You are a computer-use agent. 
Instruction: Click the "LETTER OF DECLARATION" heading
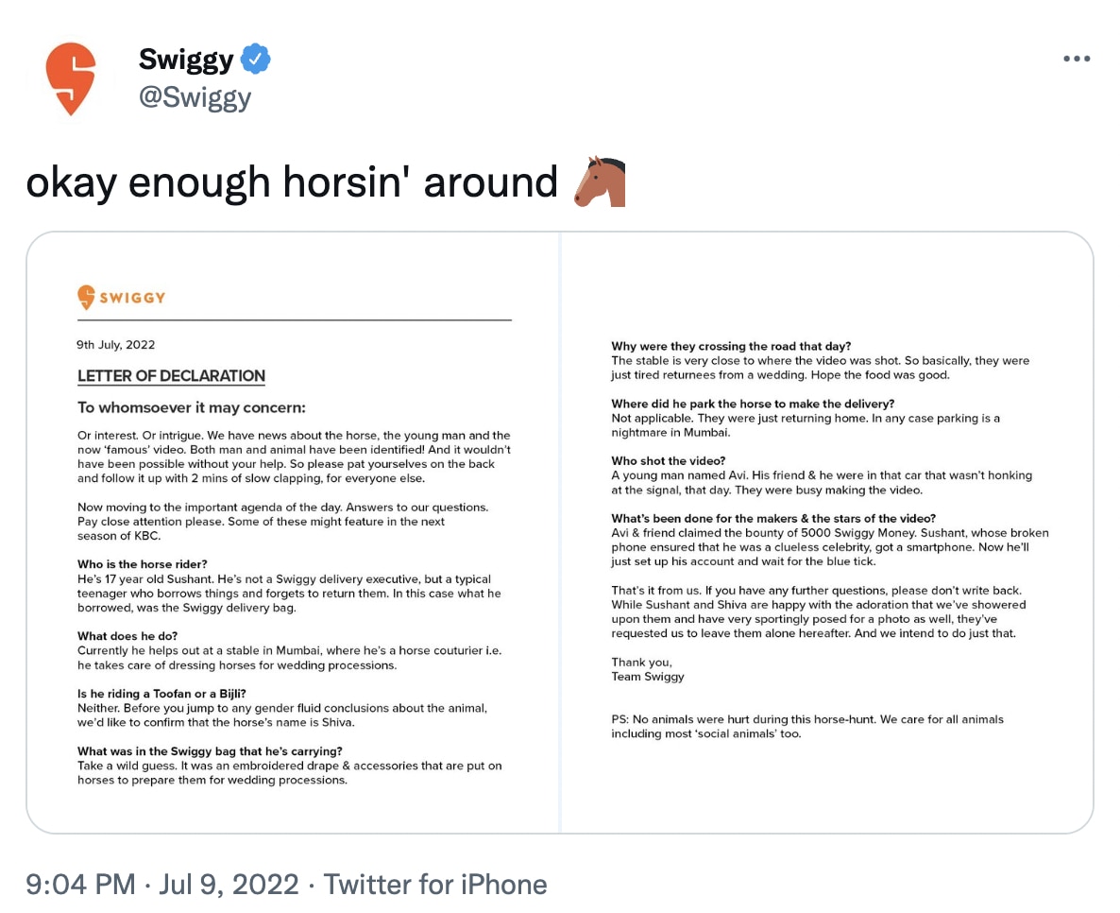coord(171,376)
